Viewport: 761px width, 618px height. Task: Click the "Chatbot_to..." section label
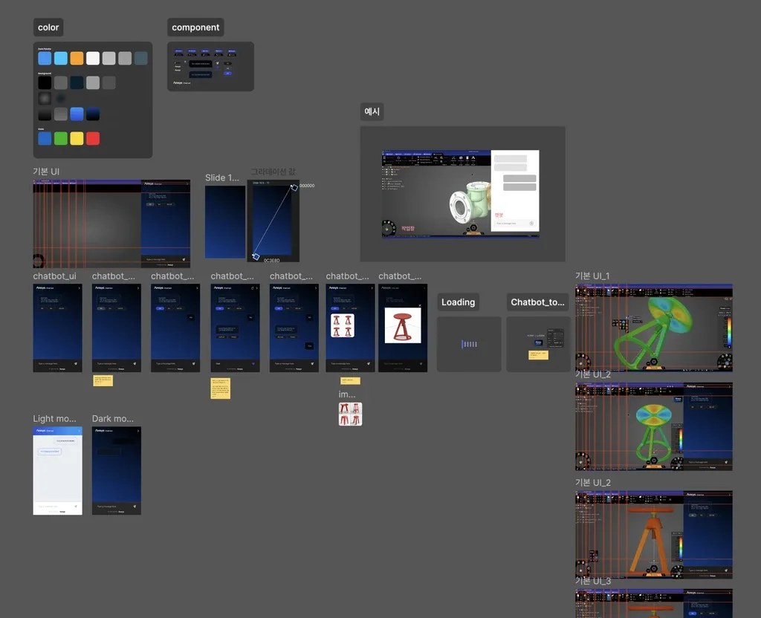538,302
